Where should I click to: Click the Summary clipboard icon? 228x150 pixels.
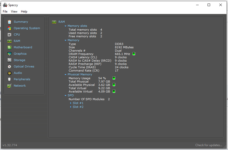(9, 22)
